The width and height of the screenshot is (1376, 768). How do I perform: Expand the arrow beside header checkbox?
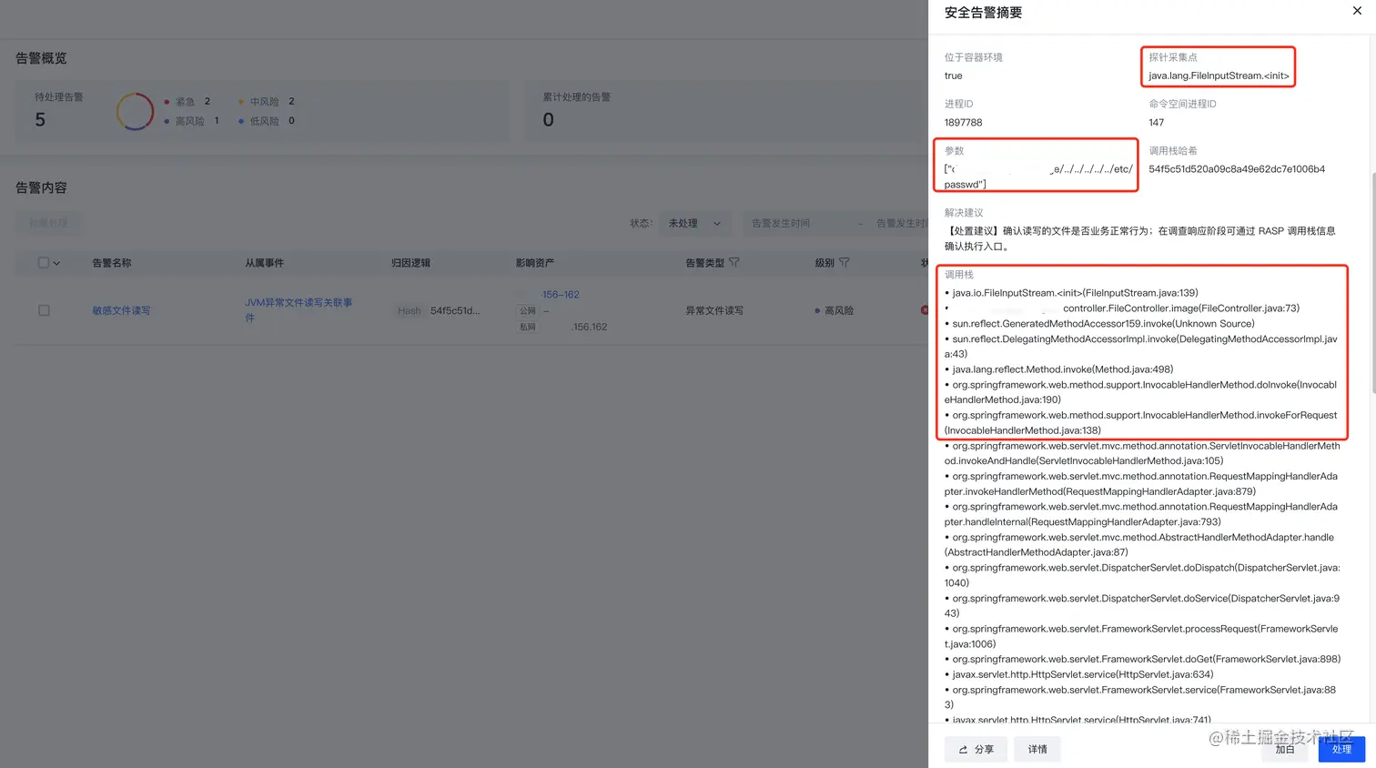[x=56, y=263]
